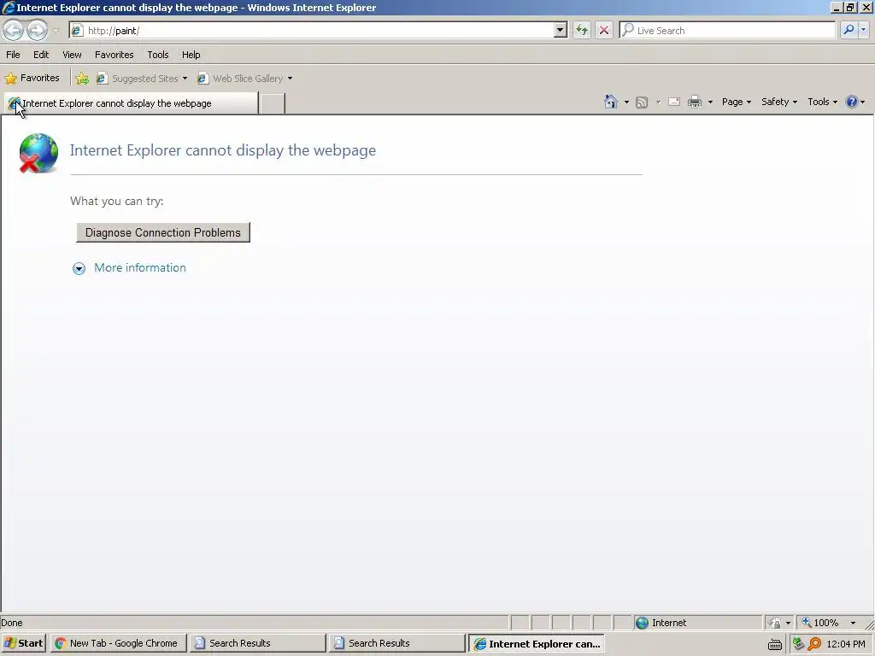Click the Internet security zone in status bar
The image size is (875, 656).
click(697, 623)
